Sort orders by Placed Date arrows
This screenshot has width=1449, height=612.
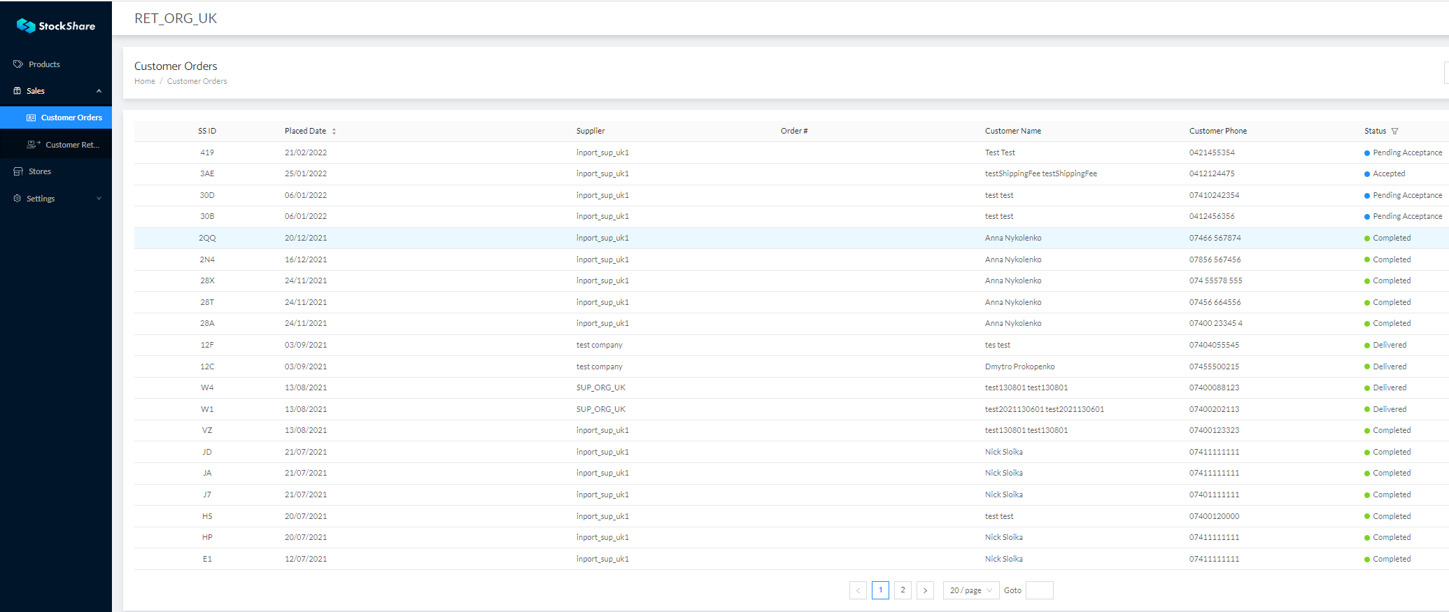(x=334, y=131)
